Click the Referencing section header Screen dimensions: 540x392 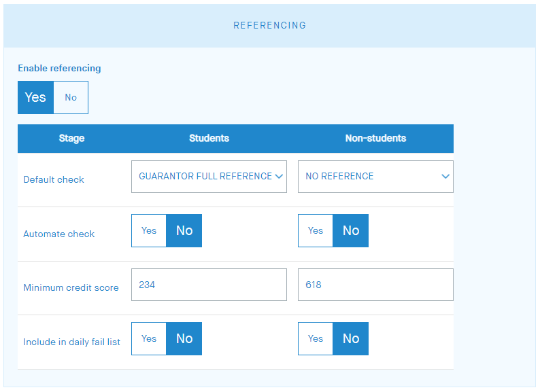coord(270,26)
